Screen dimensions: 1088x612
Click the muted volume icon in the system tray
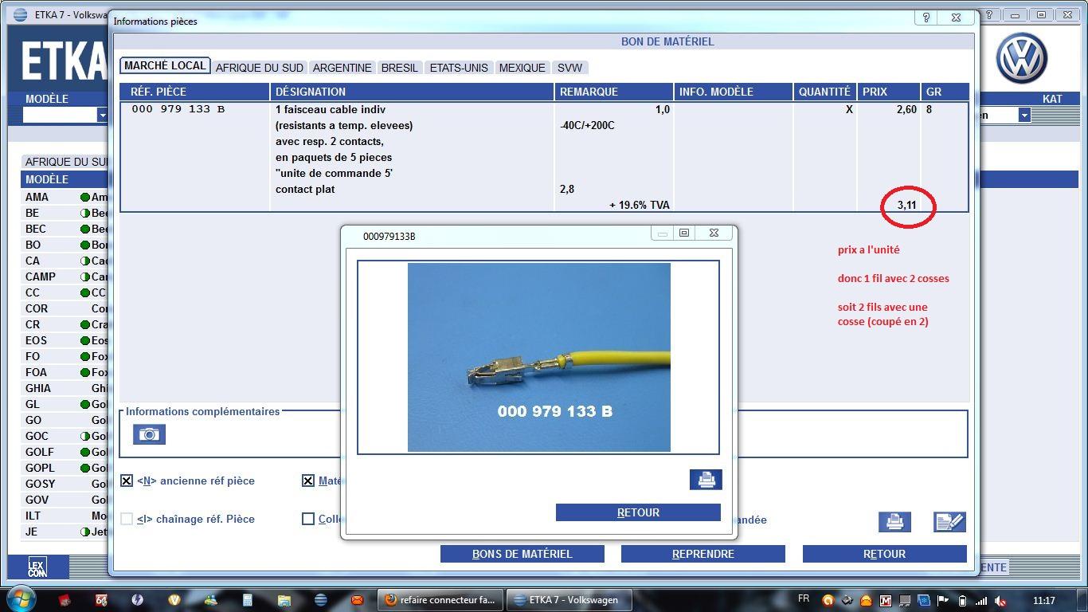point(1000,601)
